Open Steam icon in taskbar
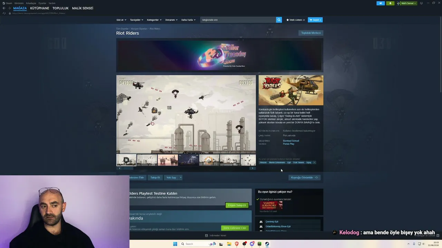442x248 pixels. [267, 244]
